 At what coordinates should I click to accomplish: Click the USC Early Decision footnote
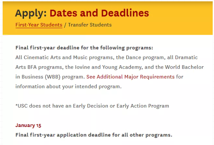(92, 106)
